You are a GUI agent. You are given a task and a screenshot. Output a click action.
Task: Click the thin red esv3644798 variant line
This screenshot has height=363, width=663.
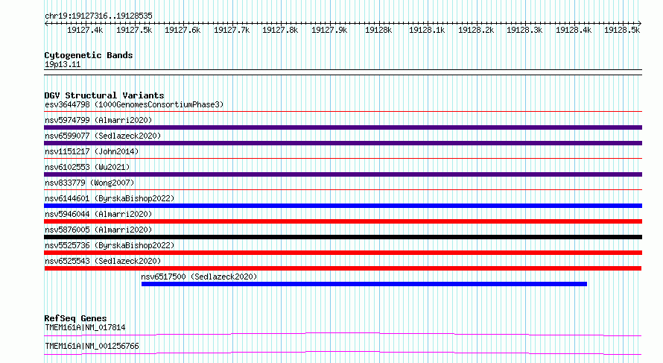click(343, 112)
